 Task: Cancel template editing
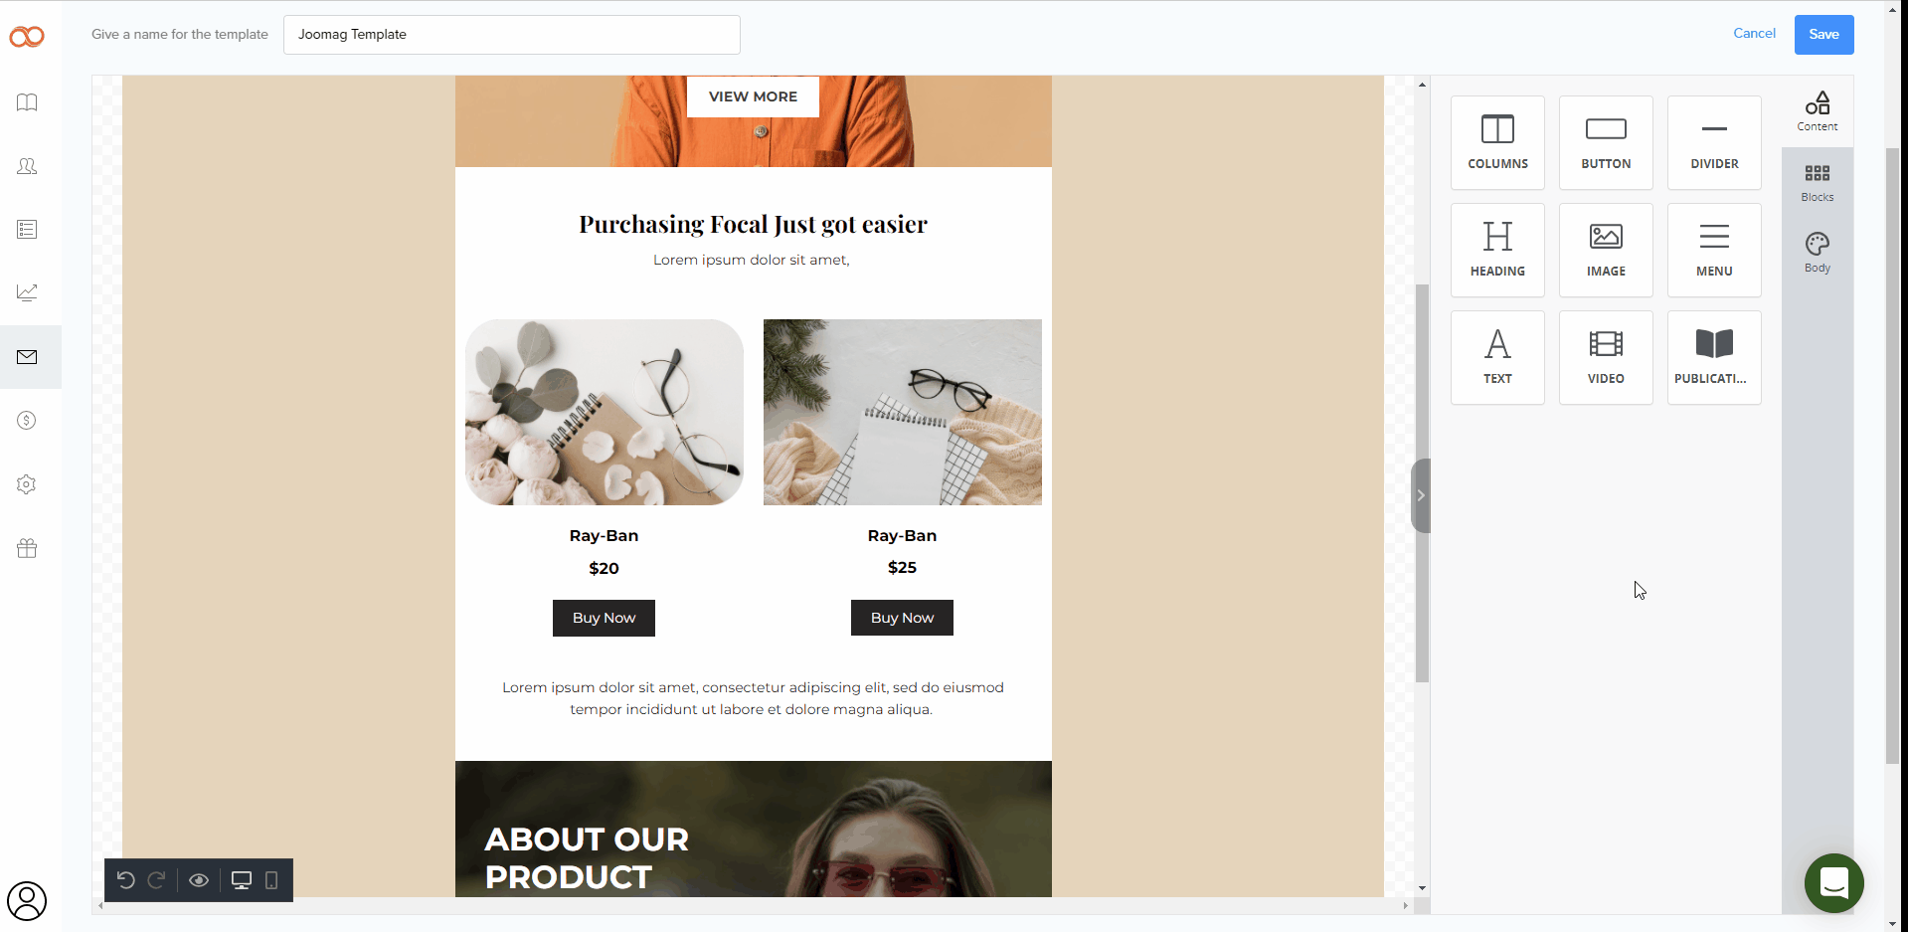point(1754,33)
